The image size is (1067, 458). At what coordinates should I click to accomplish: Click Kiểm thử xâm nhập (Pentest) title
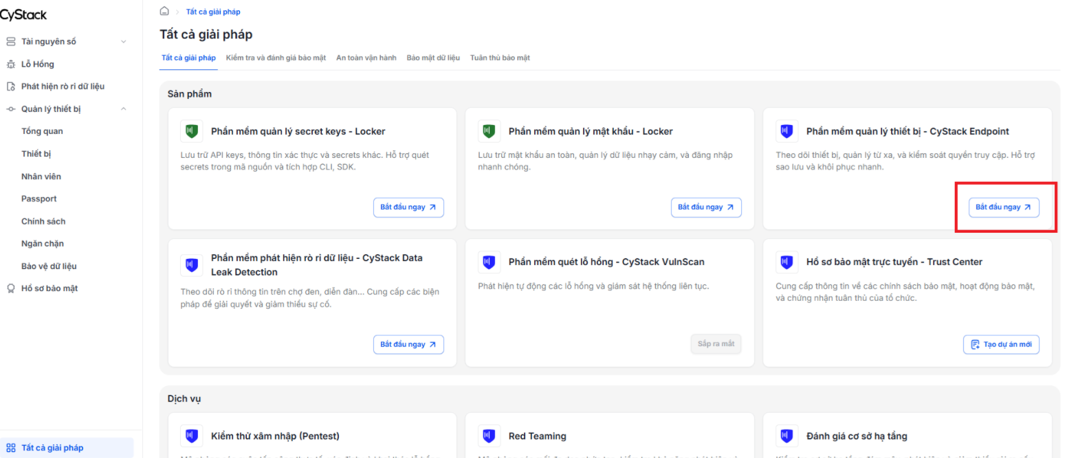(x=275, y=436)
